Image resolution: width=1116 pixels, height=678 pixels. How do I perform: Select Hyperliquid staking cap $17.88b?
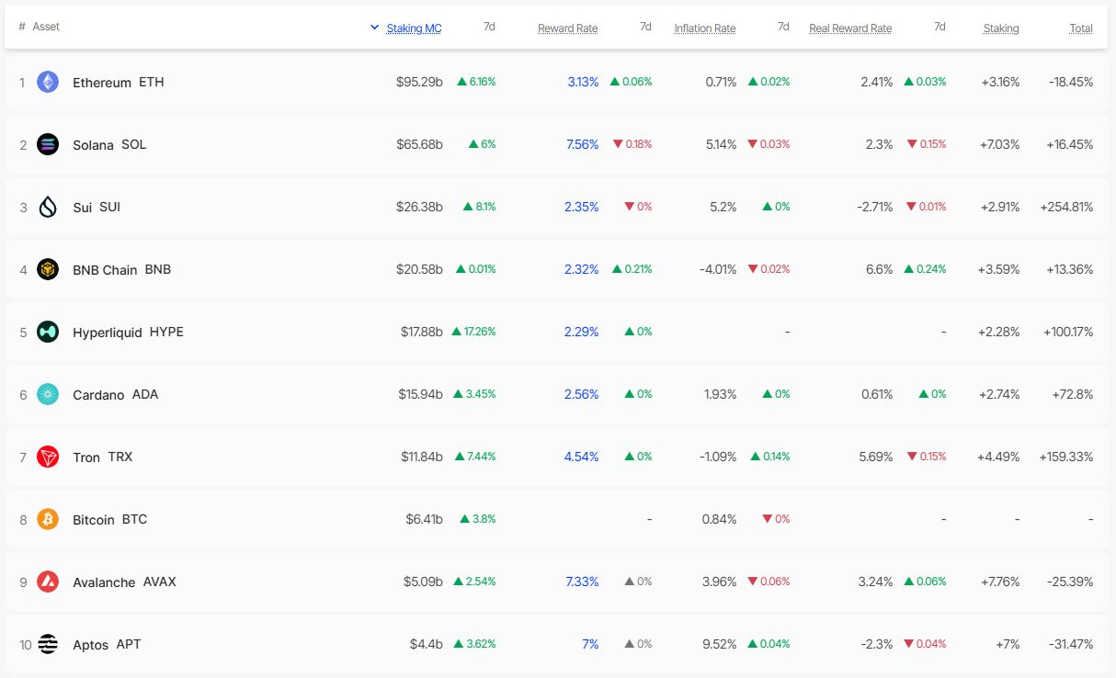422,332
